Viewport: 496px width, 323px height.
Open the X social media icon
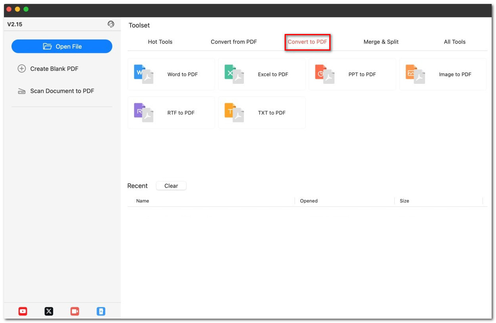(49, 312)
